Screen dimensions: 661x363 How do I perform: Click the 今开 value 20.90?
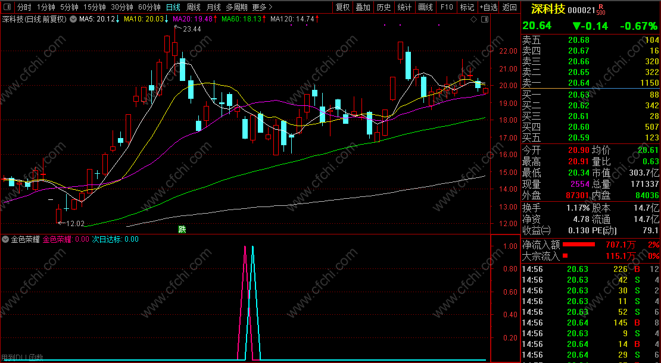tap(579, 151)
